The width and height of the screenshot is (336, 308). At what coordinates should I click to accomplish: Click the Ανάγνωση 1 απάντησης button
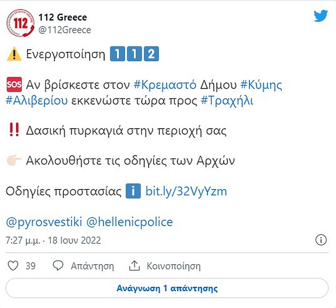167,289
